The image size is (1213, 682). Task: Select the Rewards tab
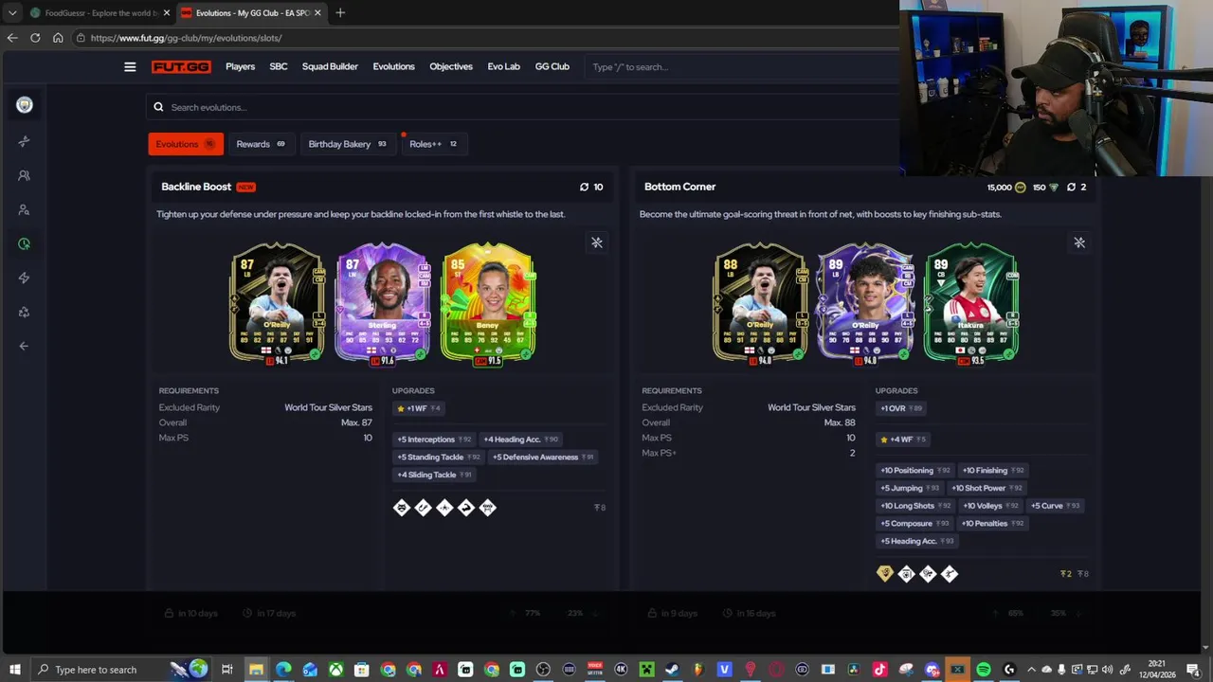tap(261, 144)
